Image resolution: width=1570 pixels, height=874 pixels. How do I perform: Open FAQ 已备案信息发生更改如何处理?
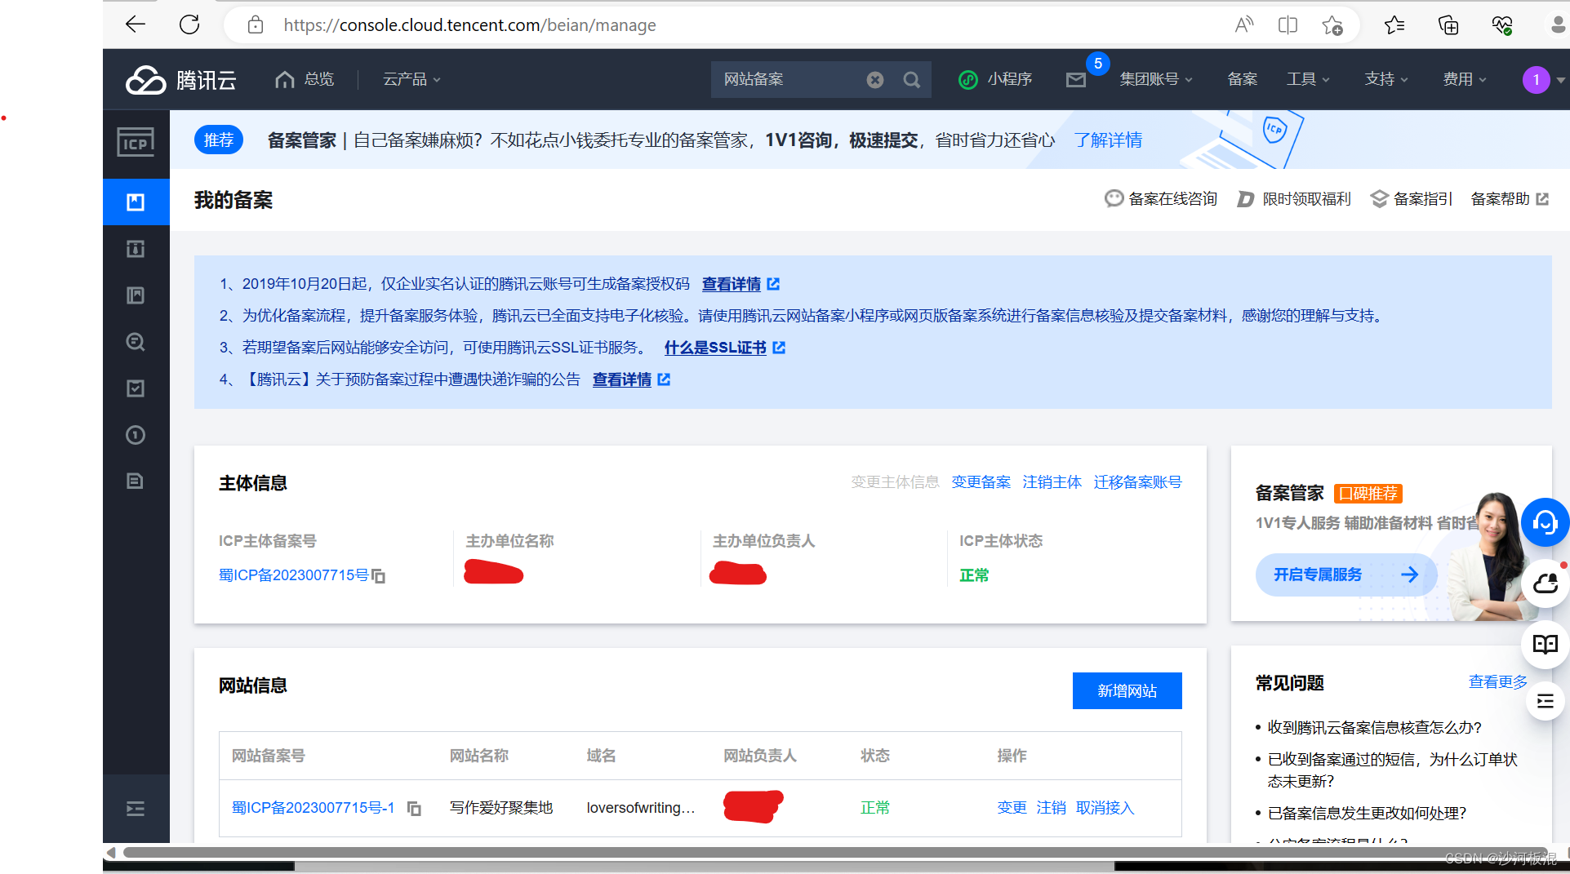click(1368, 814)
